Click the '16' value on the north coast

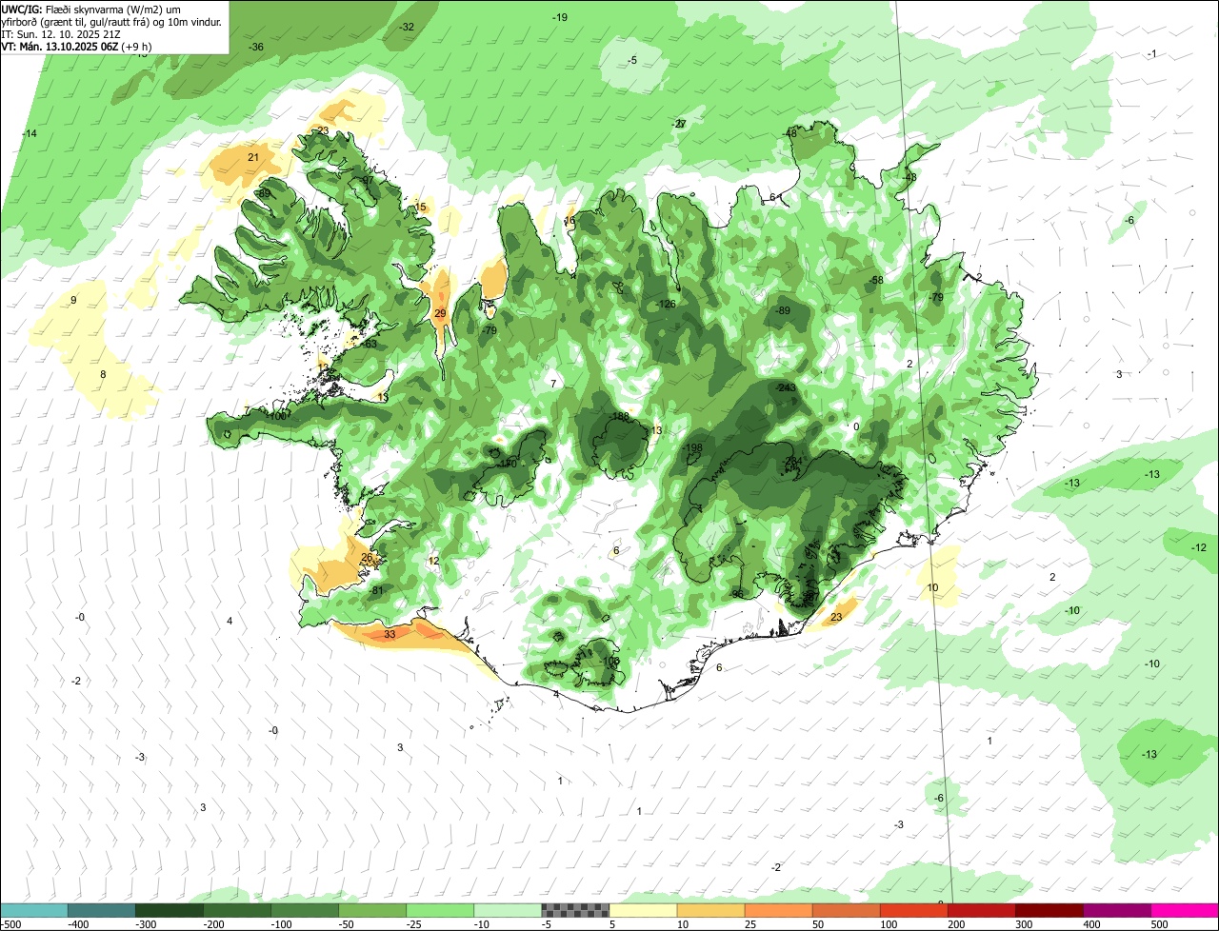point(570,221)
